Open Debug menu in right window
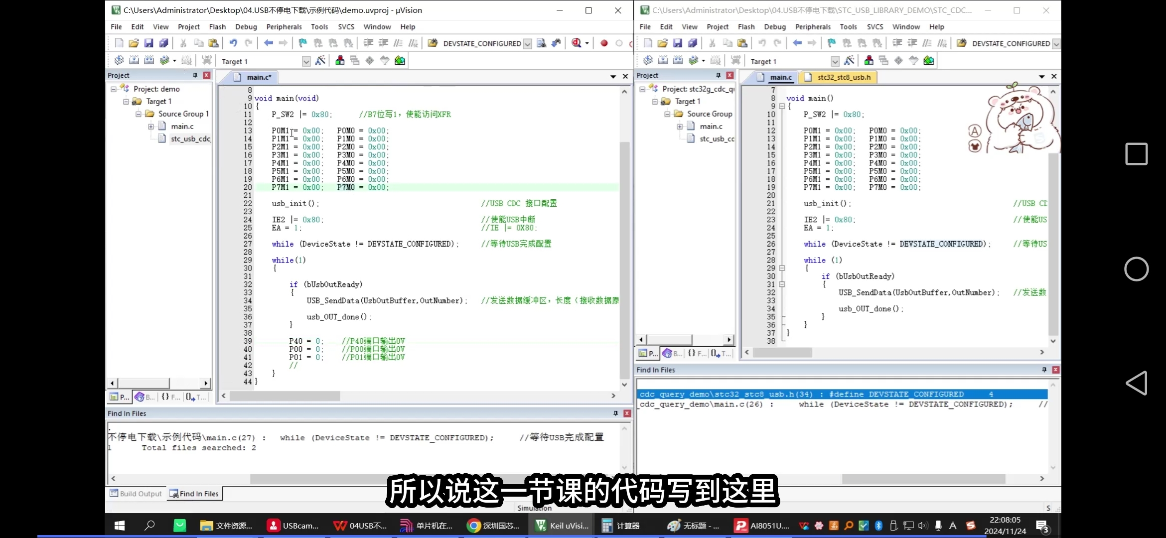Image resolution: width=1166 pixels, height=538 pixels. point(775,27)
